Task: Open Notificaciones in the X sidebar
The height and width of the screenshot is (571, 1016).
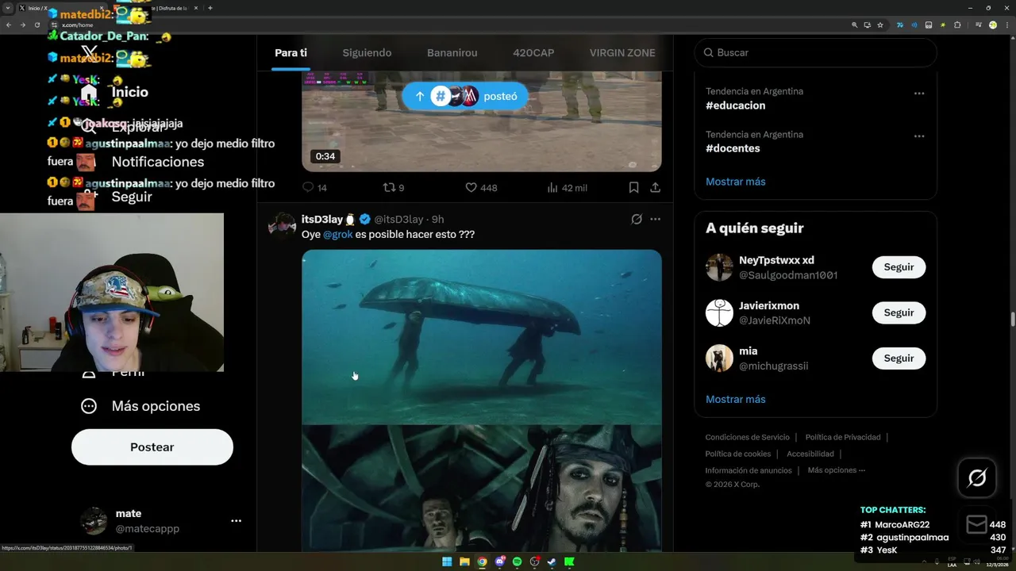Action: click(x=157, y=162)
